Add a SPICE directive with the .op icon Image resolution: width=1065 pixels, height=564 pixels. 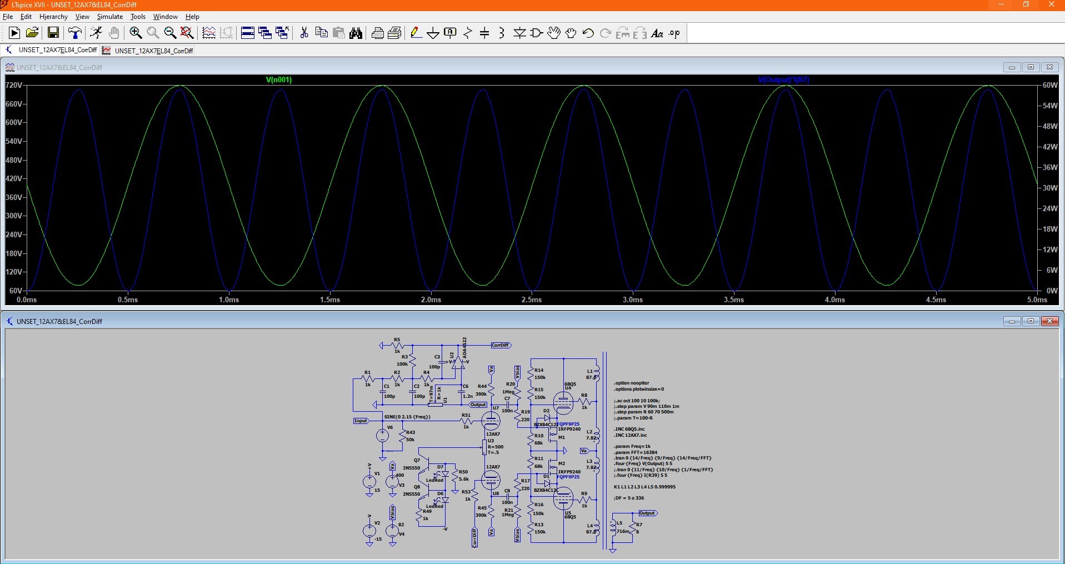674,33
